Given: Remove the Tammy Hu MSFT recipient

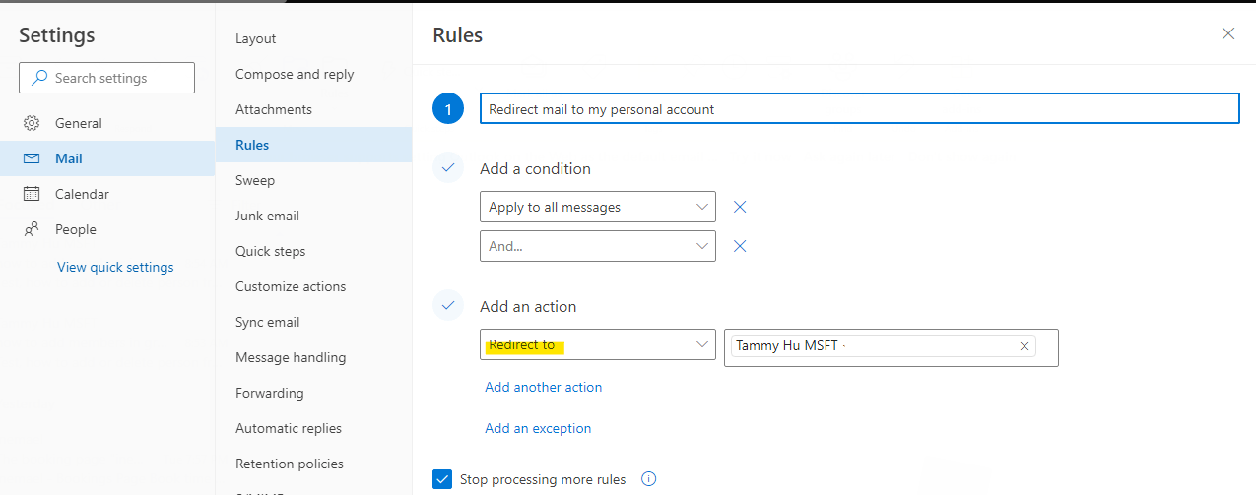Looking at the screenshot, I should [1025, 346].
